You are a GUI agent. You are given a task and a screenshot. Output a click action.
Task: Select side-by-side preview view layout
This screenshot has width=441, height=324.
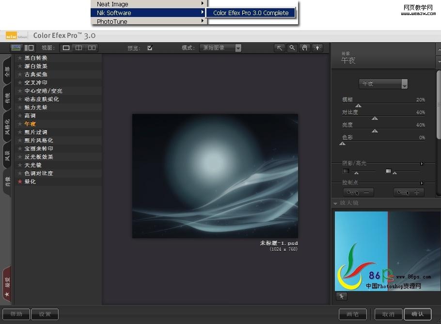click(92, 48)
